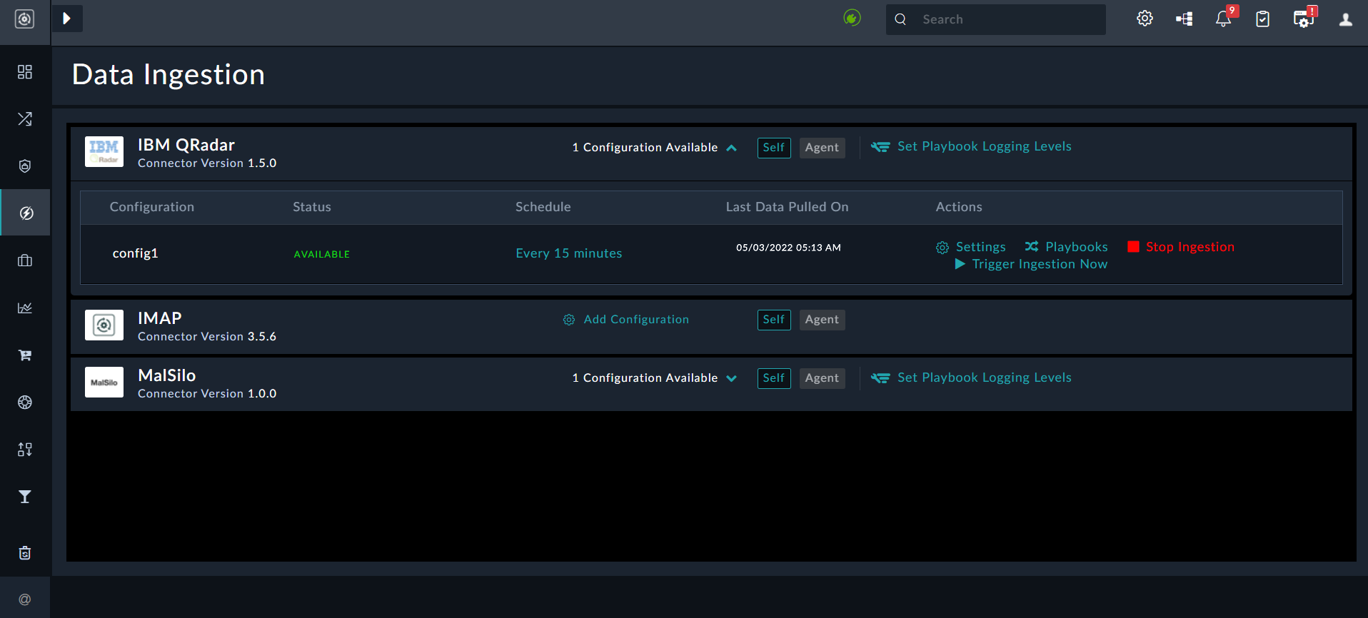This screenshot has height=618, width=1368.
Task: Click Set Playbook Logging Levels for IBM QRadar
Action: pos(971,146)
